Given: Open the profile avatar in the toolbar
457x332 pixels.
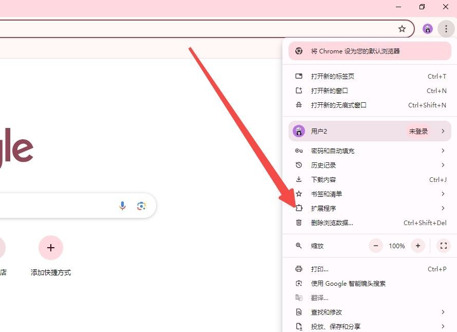Looking at the screenshot, I should click(428, 29).
